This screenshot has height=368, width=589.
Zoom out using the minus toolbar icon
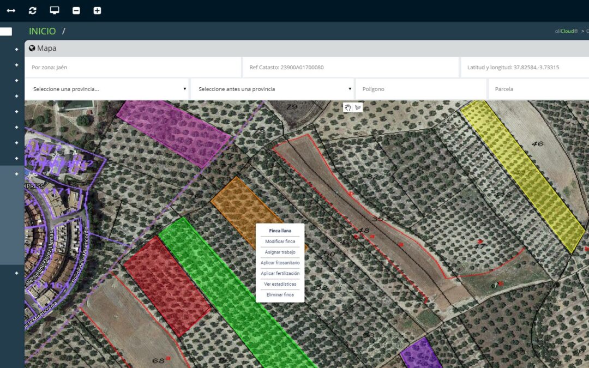click(76, 10)
